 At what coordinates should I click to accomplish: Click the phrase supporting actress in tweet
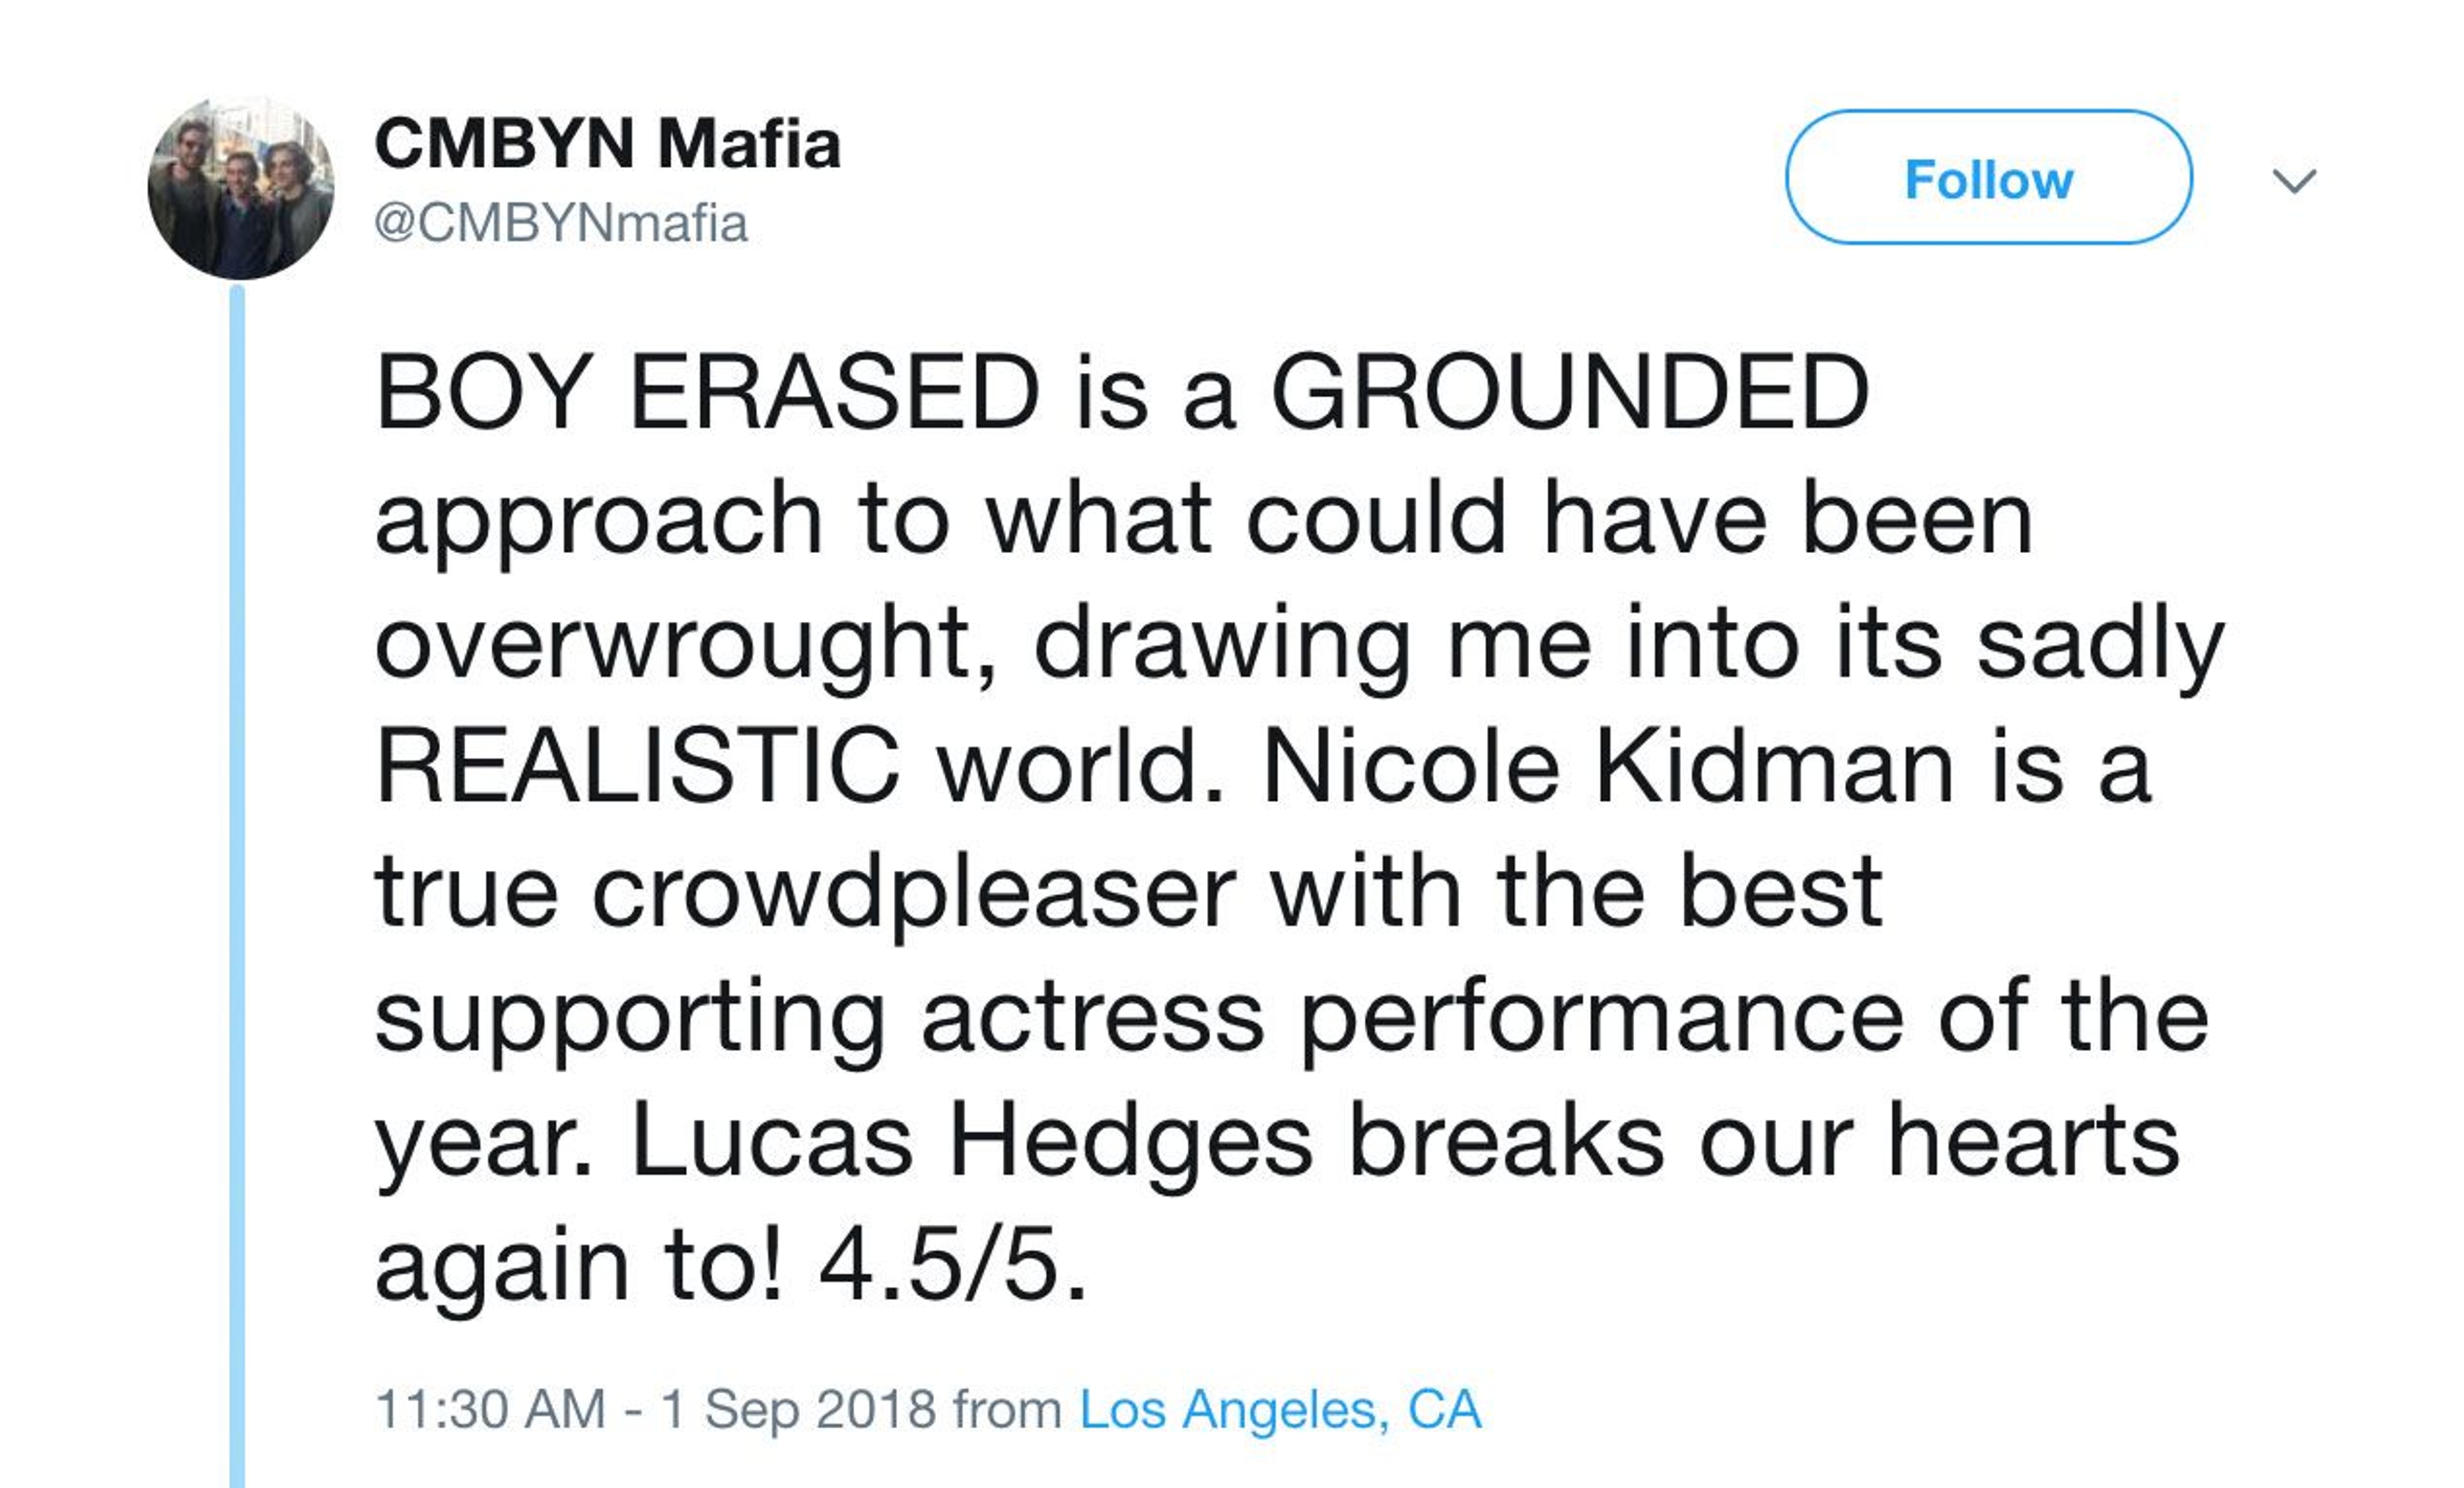tap(819, 1018)
